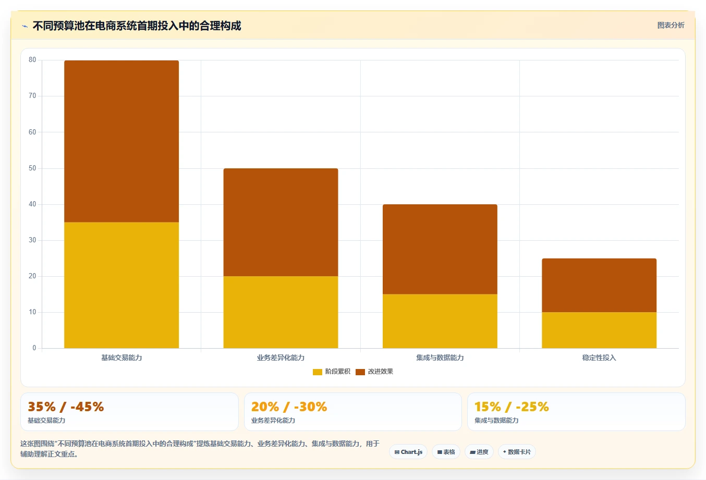
Task: Click the 业务差异化能力 caption under 20% / -30%
Action: point(273,421)
